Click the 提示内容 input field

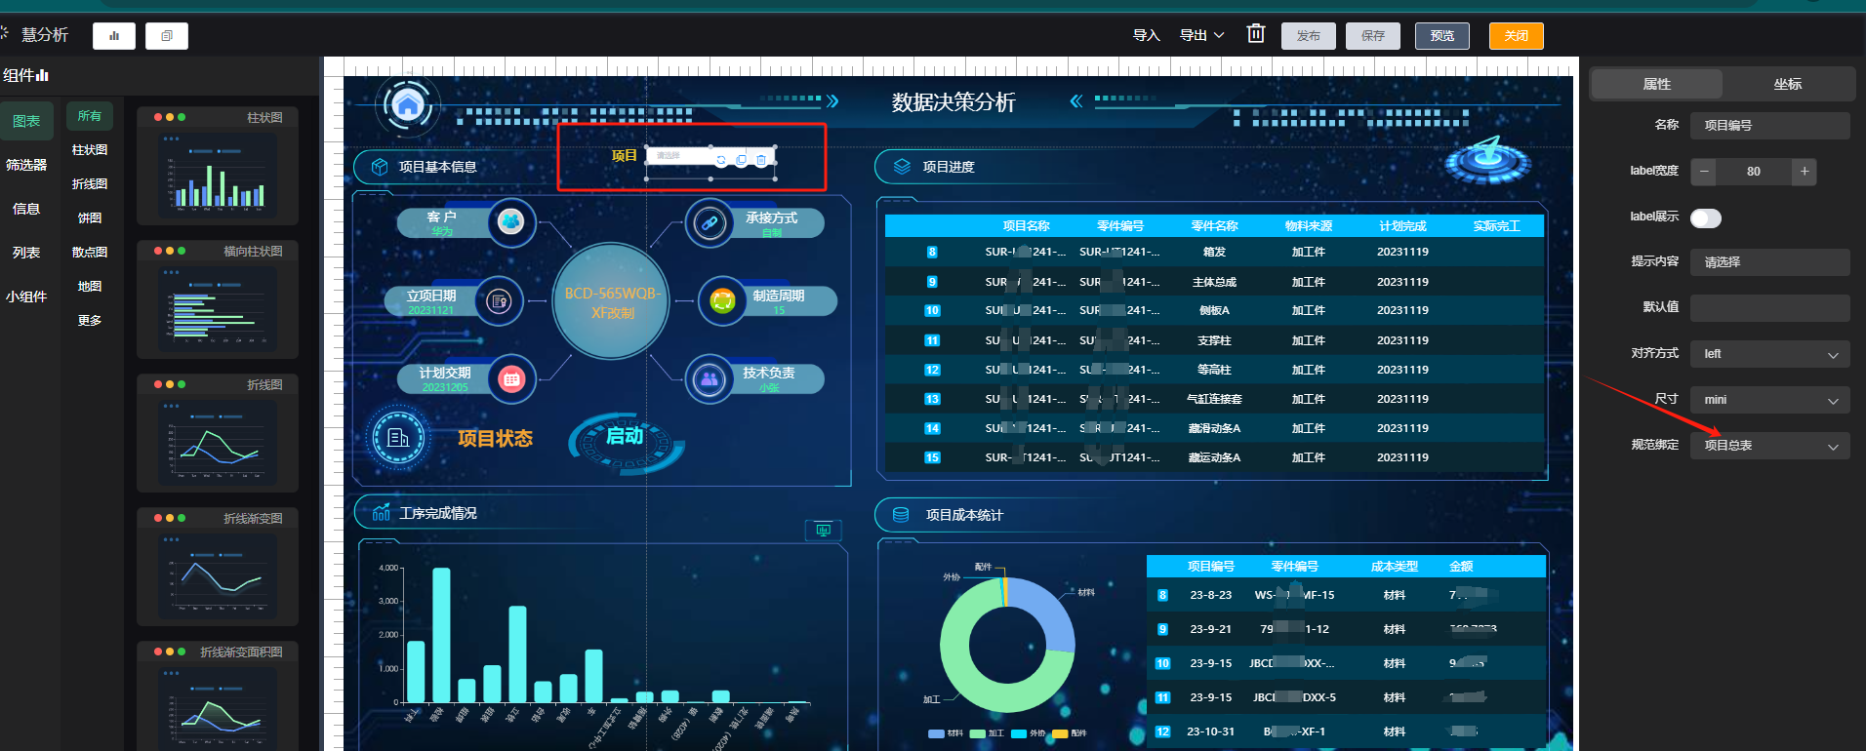click(x=1769, y=262)
